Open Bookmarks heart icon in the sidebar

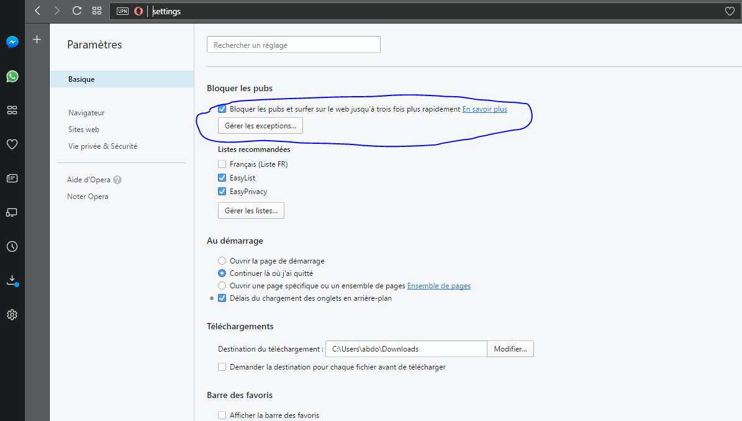pos(12,144)
